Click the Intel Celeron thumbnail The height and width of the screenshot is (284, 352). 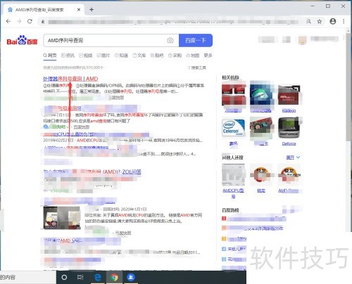(234, 128)
